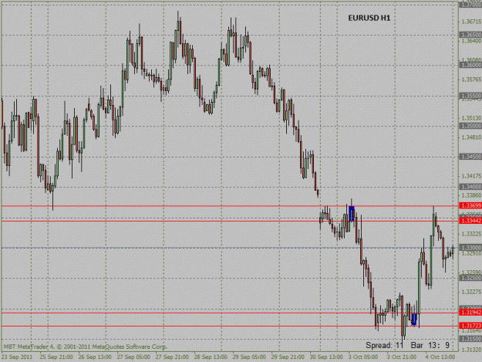Click the 1.34500 price axis label
Image resolution: width=482 pixels, height=362 pixels.
[x=470, y=157]
